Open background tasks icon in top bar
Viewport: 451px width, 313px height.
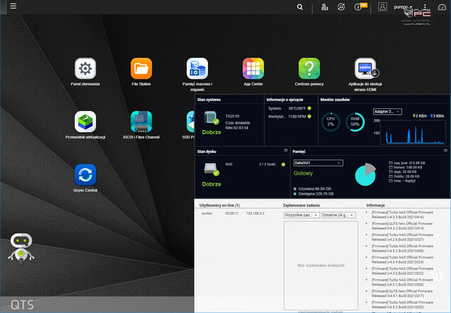click(x=324, y=7)
